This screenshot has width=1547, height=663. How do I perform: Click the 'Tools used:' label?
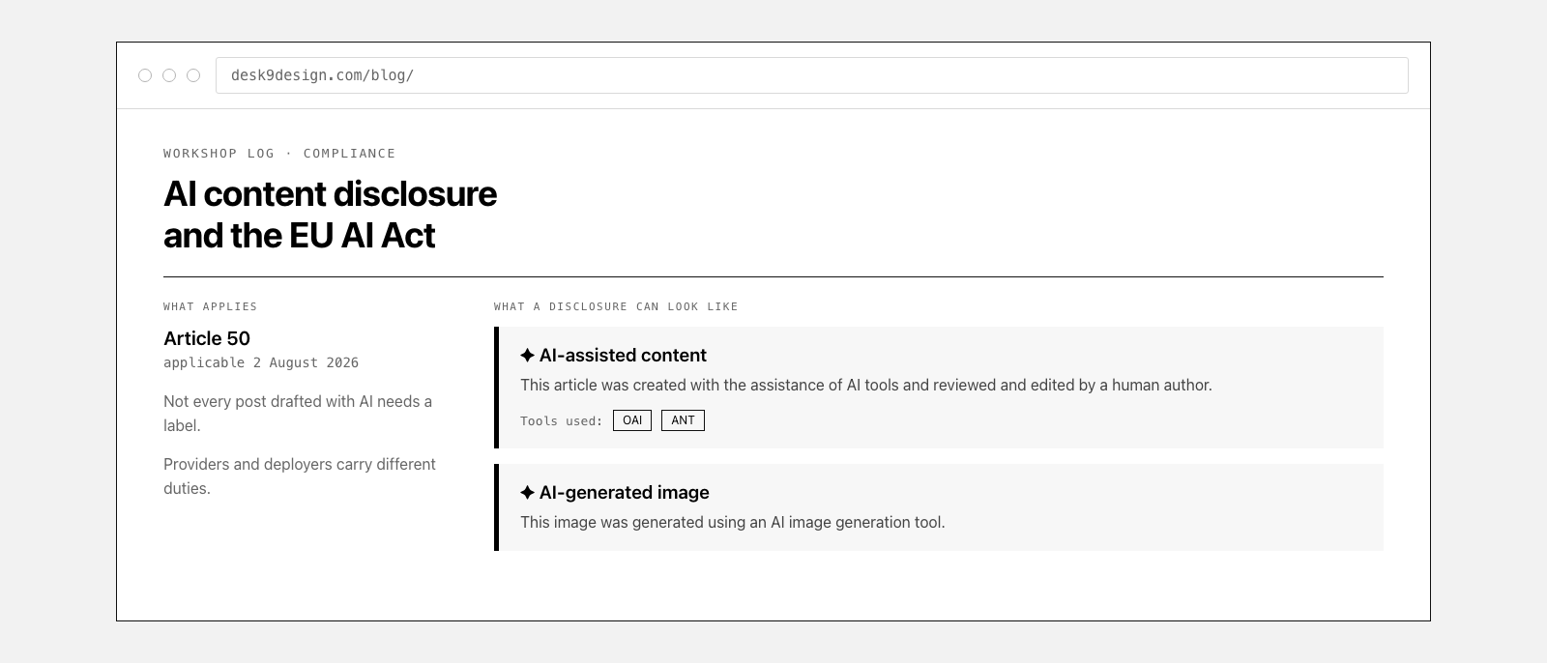[x=562, y=420]
